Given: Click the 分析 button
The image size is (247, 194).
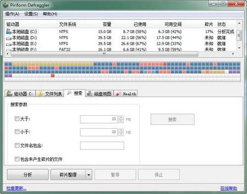Looking at the screenshot, I should coord(28,175).
